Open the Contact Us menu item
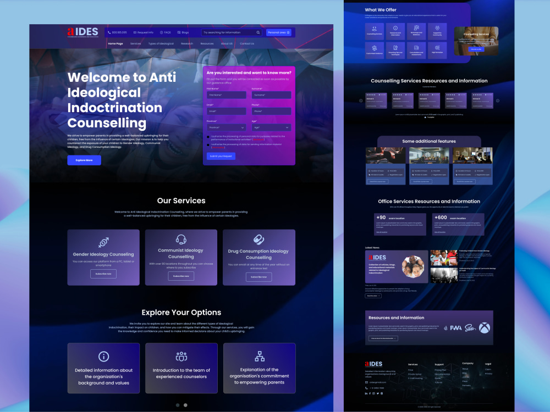 pyautogui.click(x=247, y=44)
